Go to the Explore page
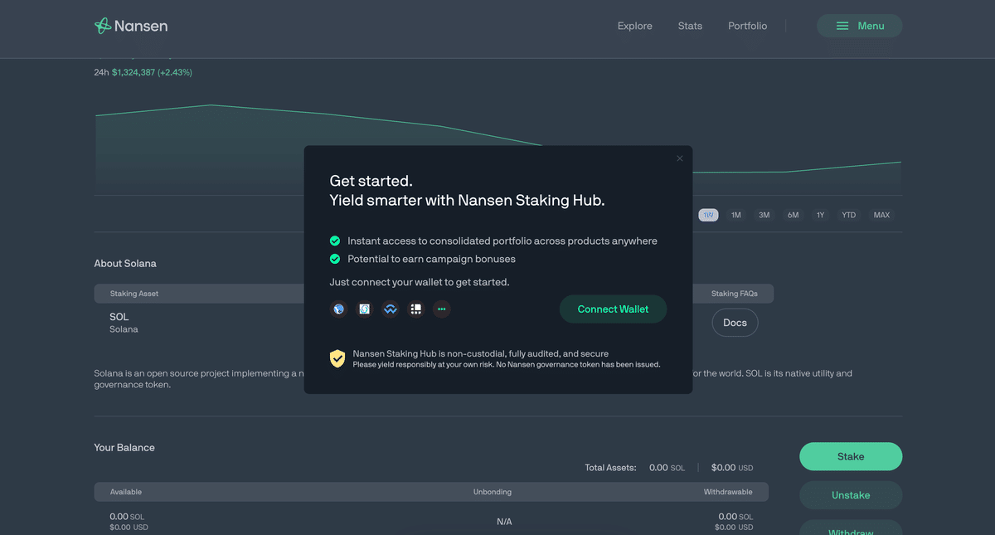This screenshot has width=995, height=535. click(x=634, y=26)
